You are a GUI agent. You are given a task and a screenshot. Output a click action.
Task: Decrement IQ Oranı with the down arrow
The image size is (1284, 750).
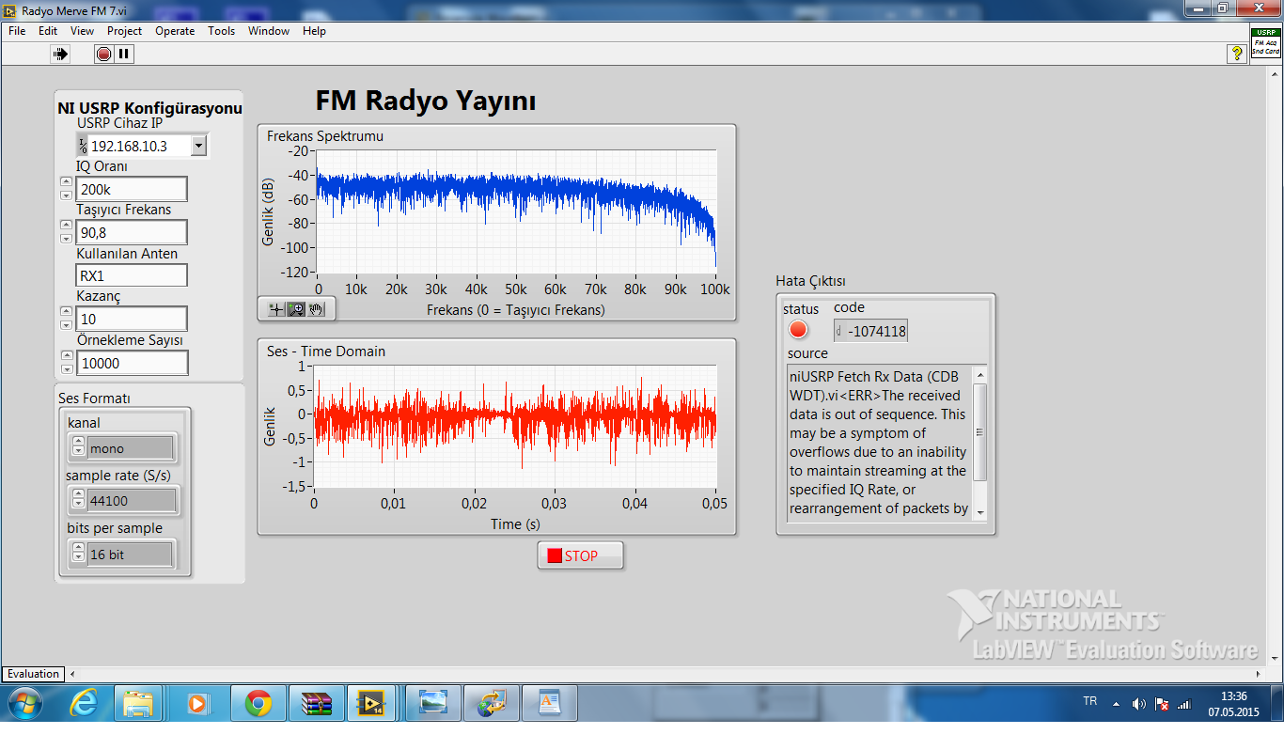pos(66,195)
